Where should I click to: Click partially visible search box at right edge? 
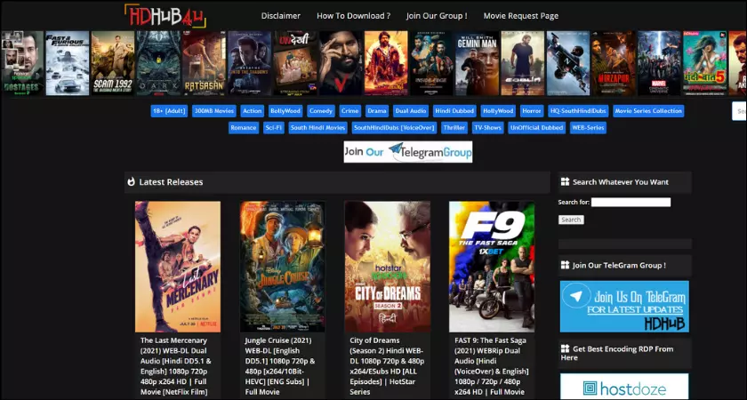739,111
